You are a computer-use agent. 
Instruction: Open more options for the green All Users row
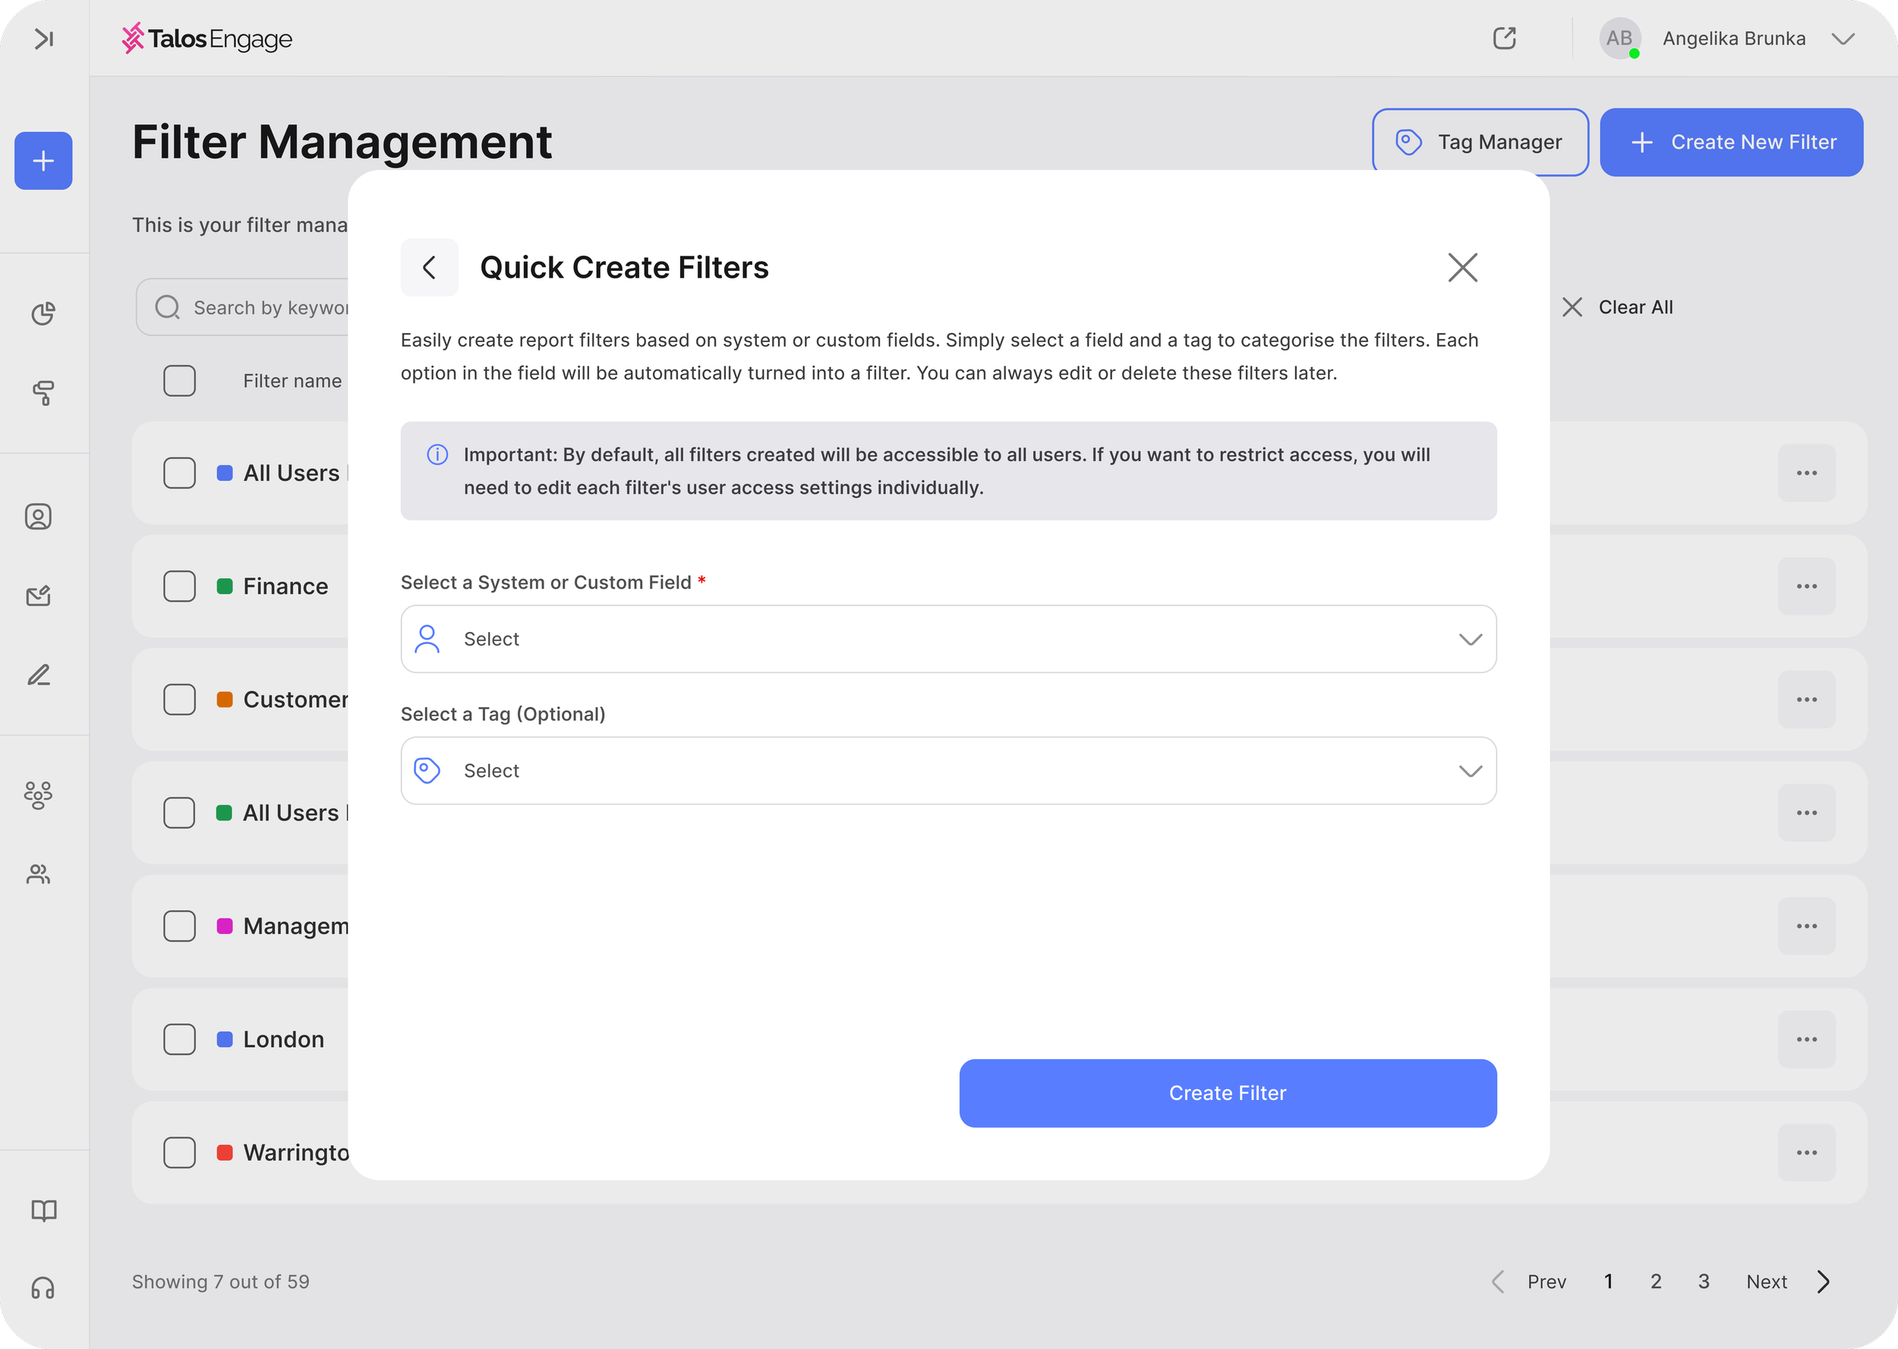(x=1807, y=813)
